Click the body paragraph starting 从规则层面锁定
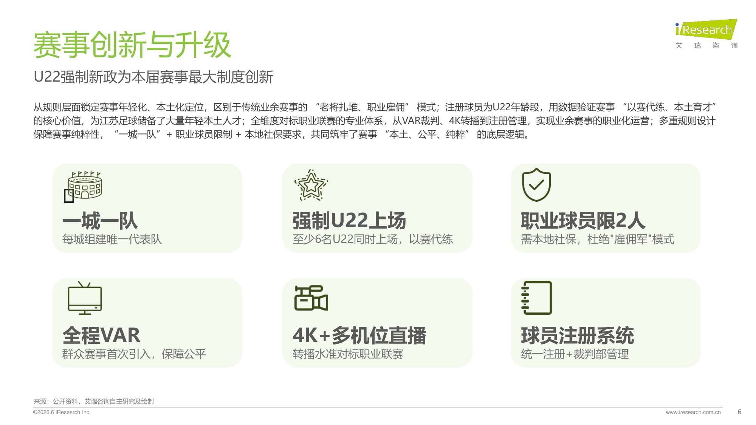Viewport: 756px width, 425px height. 375,121
